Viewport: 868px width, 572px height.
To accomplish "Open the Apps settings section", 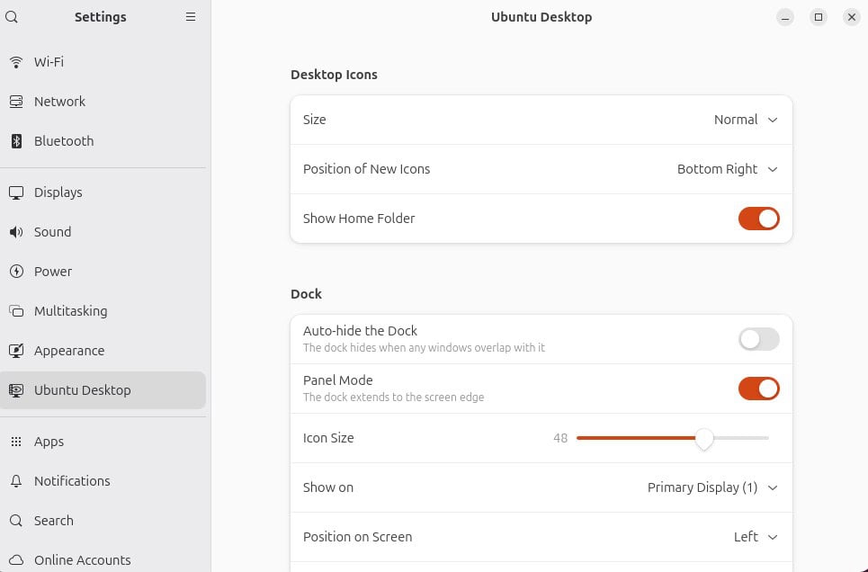I will pyautogui.click(x=49, y=441).
